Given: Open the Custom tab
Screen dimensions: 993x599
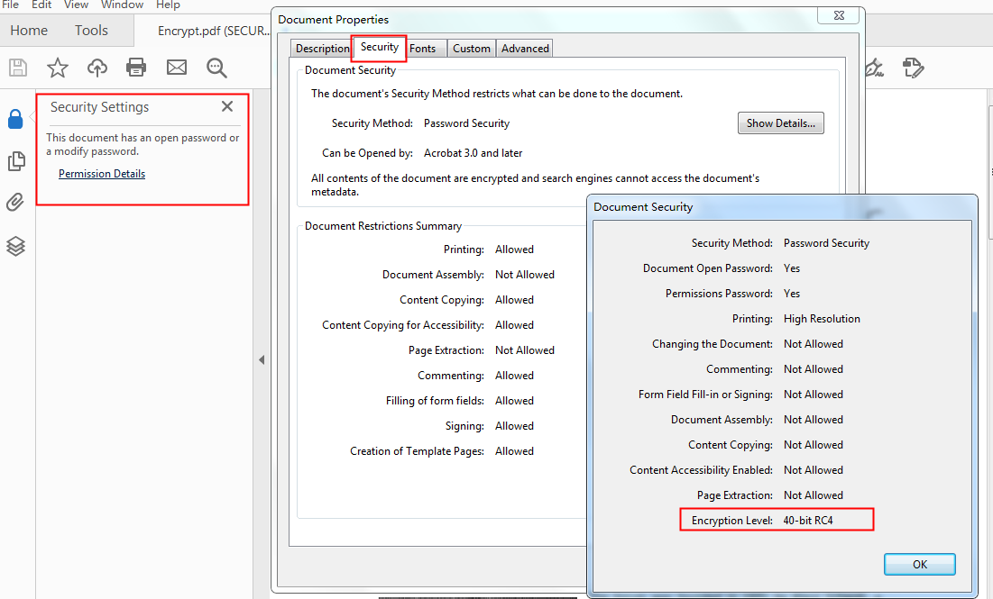Looking at the screenshot, I should [x=471, y=49].
